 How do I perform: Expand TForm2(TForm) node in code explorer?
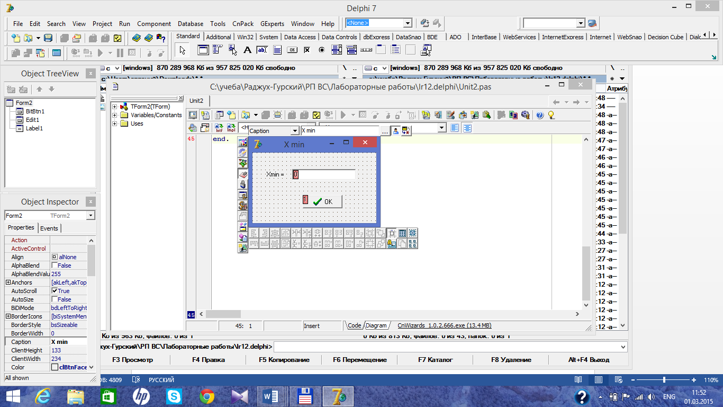click(115, 107)
